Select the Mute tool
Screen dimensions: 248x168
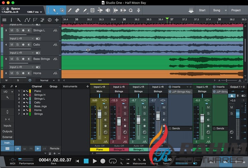[92, 10]
